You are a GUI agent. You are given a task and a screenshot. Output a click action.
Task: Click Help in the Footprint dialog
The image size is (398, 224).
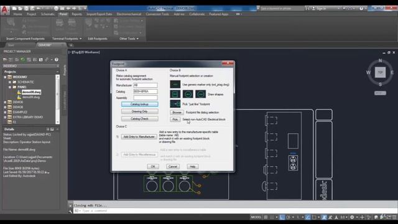tap(193, 167)
